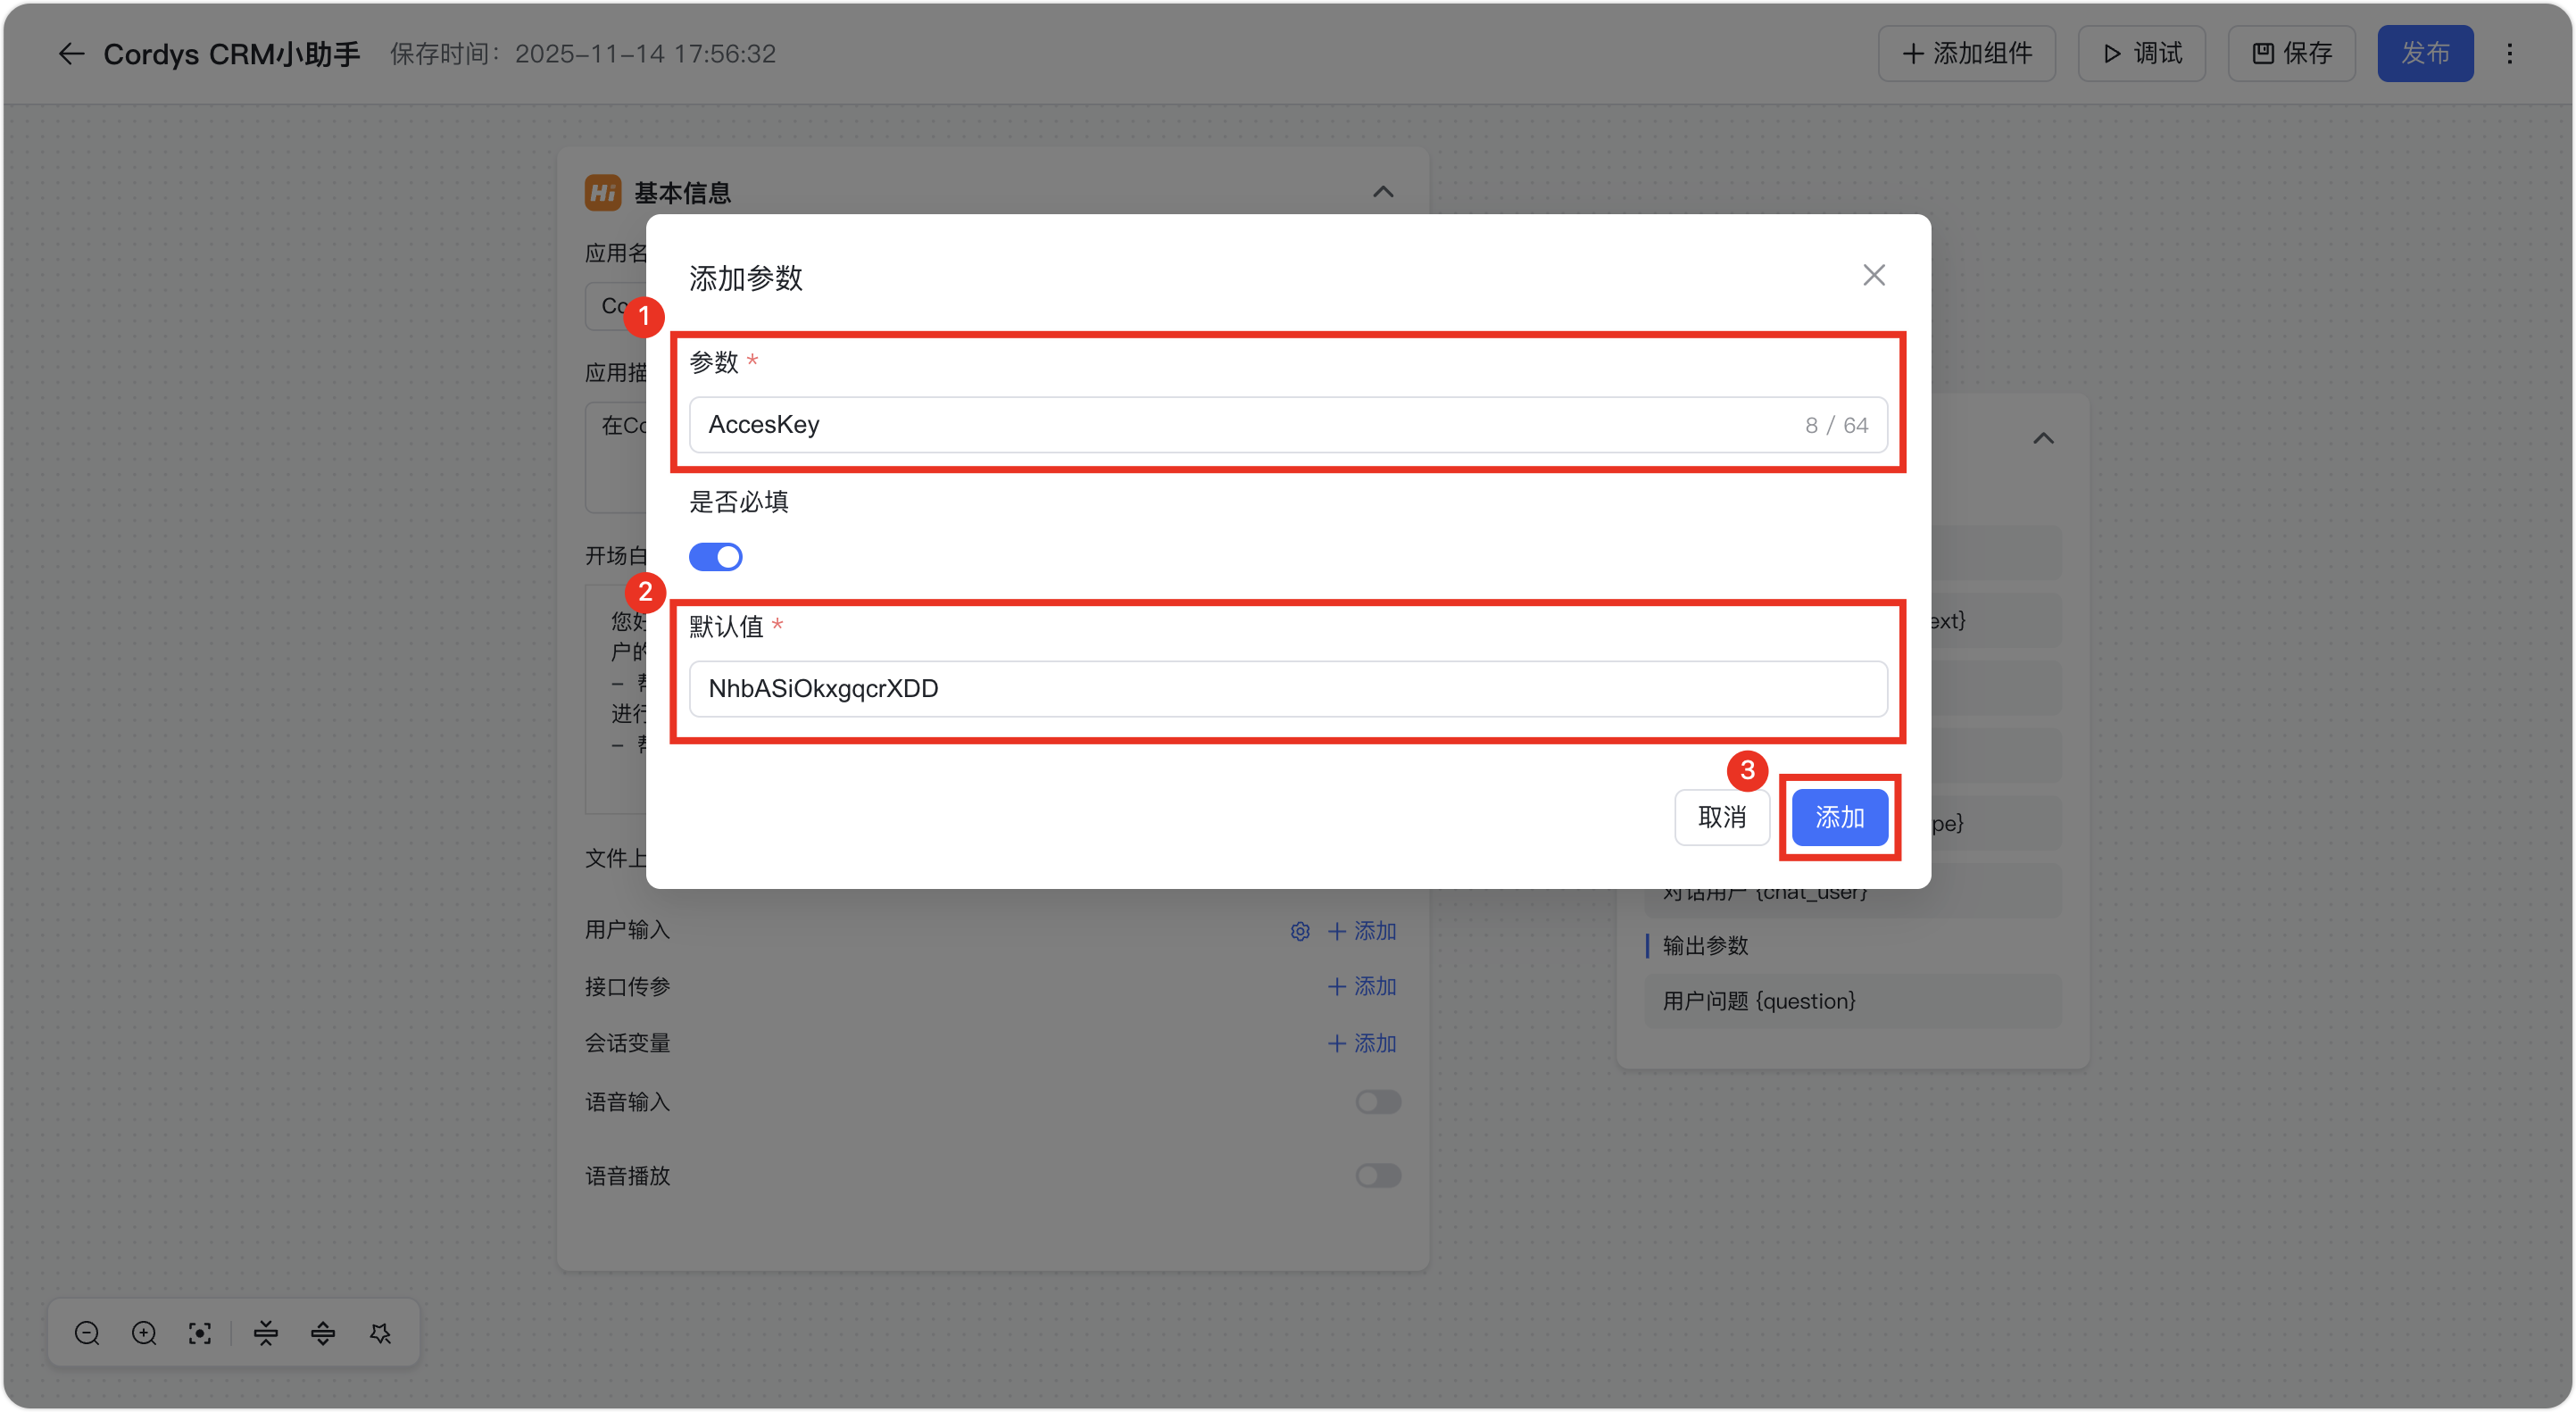Collapse the right node panel chevron
Image resolution: width=2576 pixels, height=1412 pixels.
(2043, 438)
